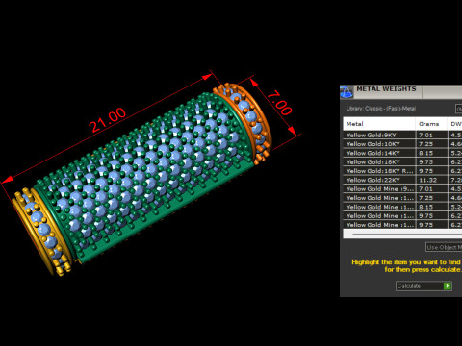Viewport: 462px width, 346px height.
Task: Select the METAL WEIGHTS panel tab
Action: [x=386, y=89]
